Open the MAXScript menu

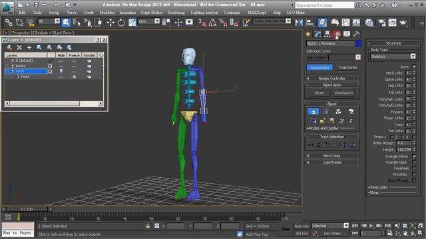tap(257, 13)
